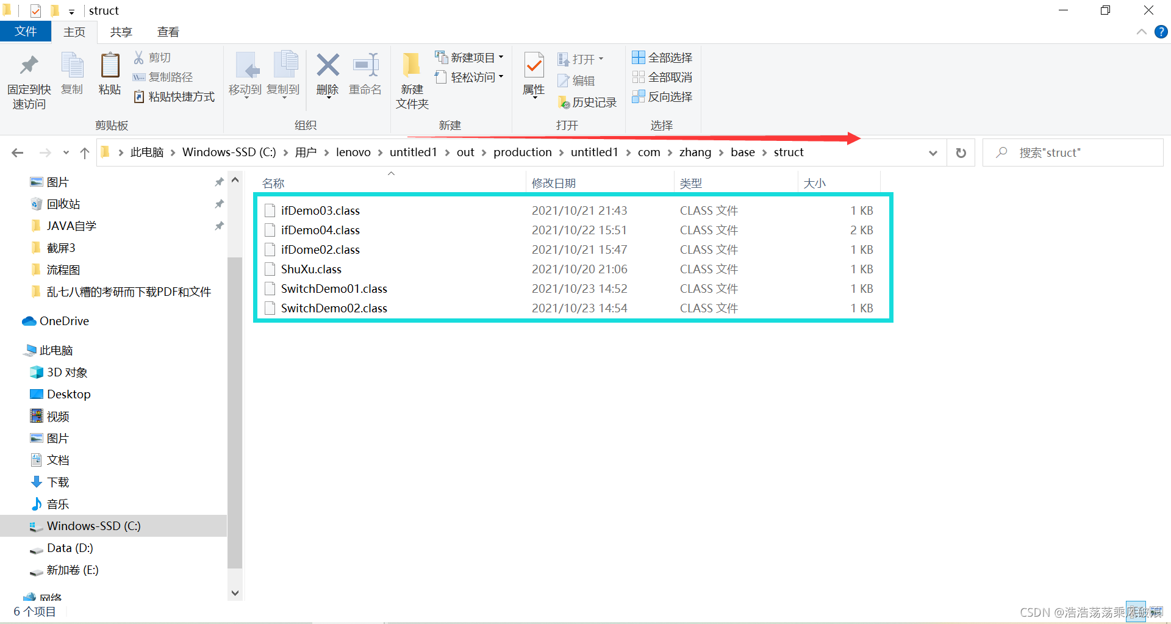Open New Item (新建项目) dropdown
The height and width of the screenshot is (624, 1171).
click(x=469, y=57)
